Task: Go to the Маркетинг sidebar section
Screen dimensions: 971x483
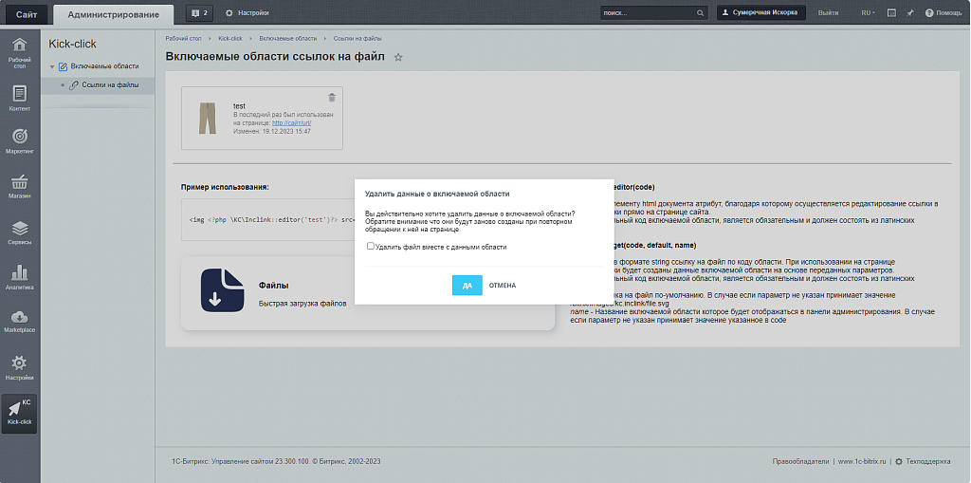Action: click(x=20, y=140)
